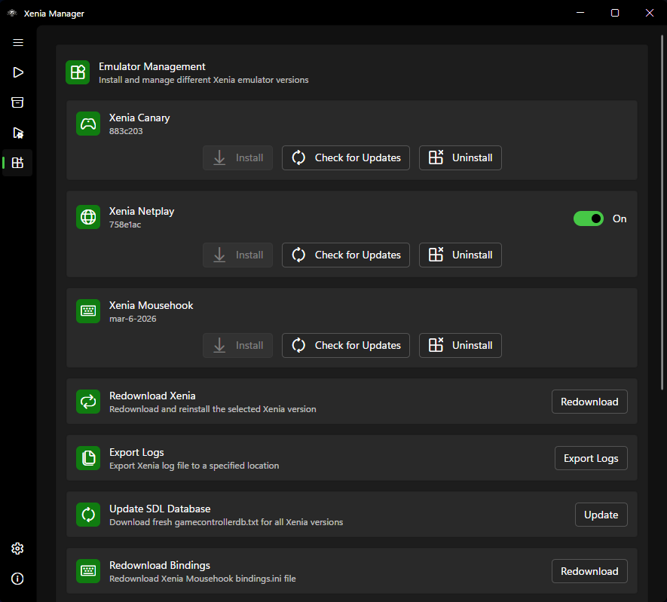Check for Updates for Xenia Netplay

coord(345,255)
